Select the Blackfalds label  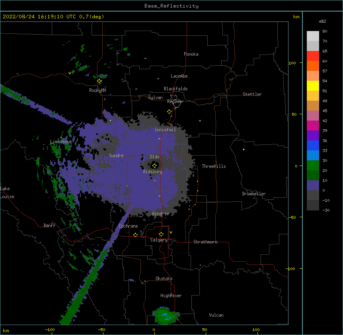coord(175,89)
